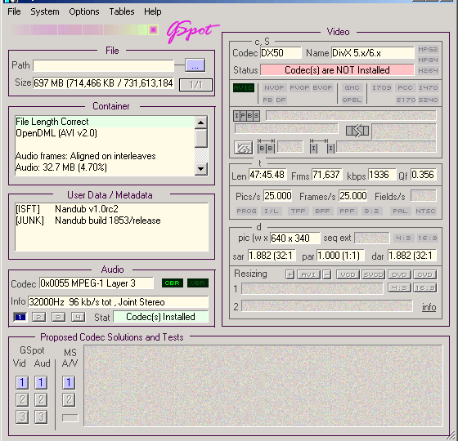Click the 1/1 file counter button

[195, 85]
